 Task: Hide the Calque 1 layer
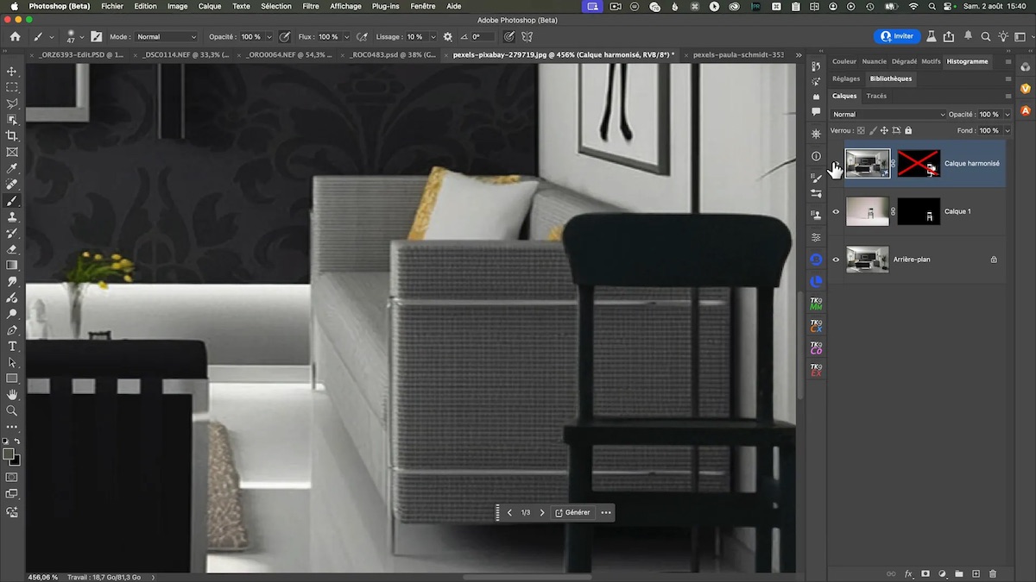pos(836,211)
